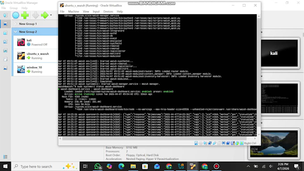The width and height of the screenshot is (304, 171).
Task: Open Input menu in VM window
Action: pyautogui.click(x=96, y=12)
